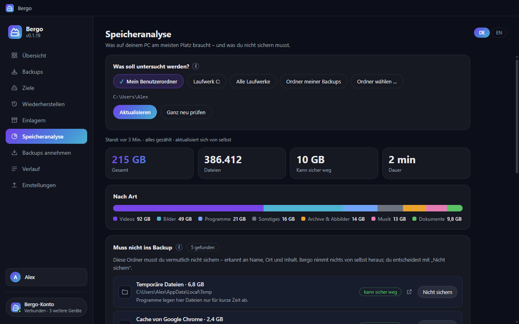
Task: Click the 'Musik 13 GB' legend entry
Action: point(388,219)
